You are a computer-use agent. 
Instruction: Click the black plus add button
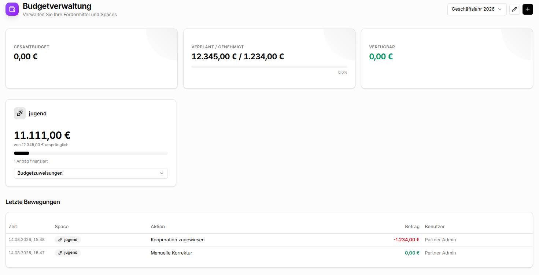pos(528,9)
